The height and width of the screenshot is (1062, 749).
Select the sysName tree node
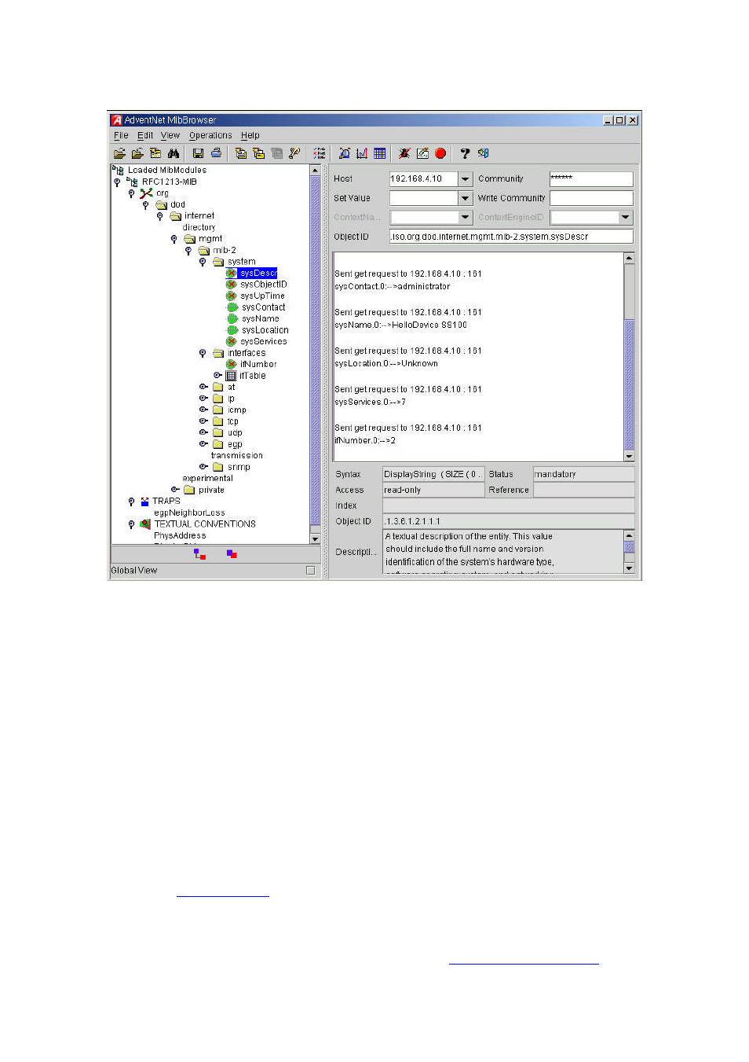click(261, 319)
